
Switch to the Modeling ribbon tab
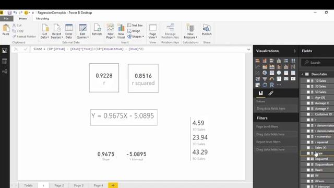(x=43, y=19)
